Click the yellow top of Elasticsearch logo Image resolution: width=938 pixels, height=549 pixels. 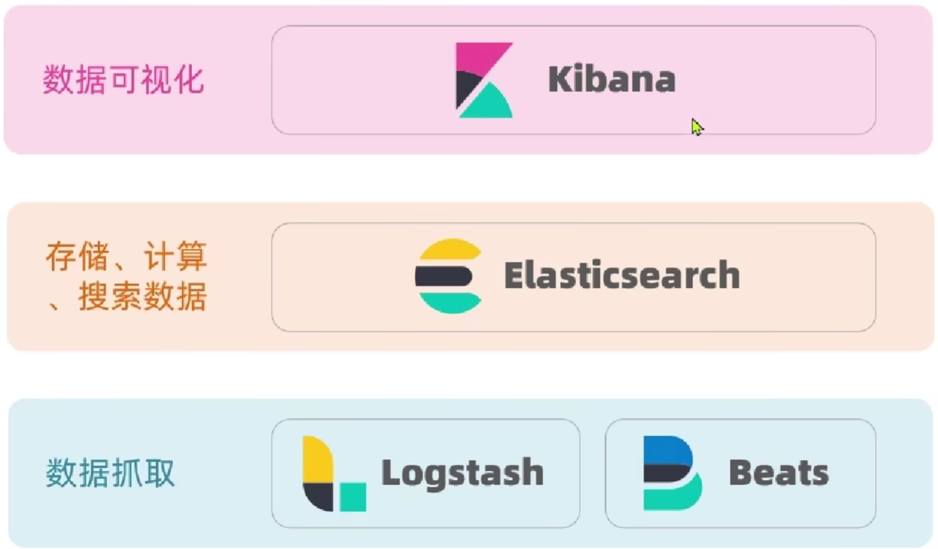point(450,252)
